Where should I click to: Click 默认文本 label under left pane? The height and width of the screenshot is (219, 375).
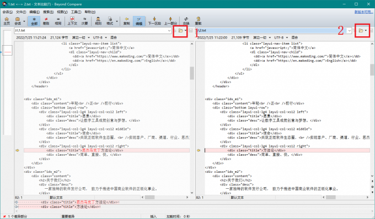click(56, 198)
